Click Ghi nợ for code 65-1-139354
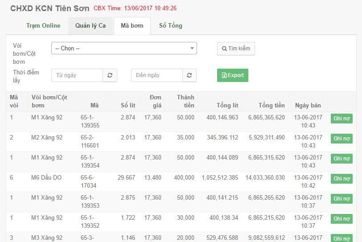The width and height of the screenshot is (362, 242). pos(341,159)
